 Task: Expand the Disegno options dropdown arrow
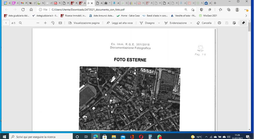click(159, 23)
